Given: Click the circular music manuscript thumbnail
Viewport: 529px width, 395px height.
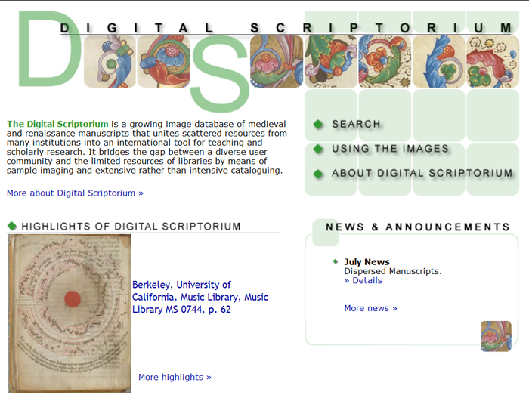Looking at the screenshot, I should [70, 313].
